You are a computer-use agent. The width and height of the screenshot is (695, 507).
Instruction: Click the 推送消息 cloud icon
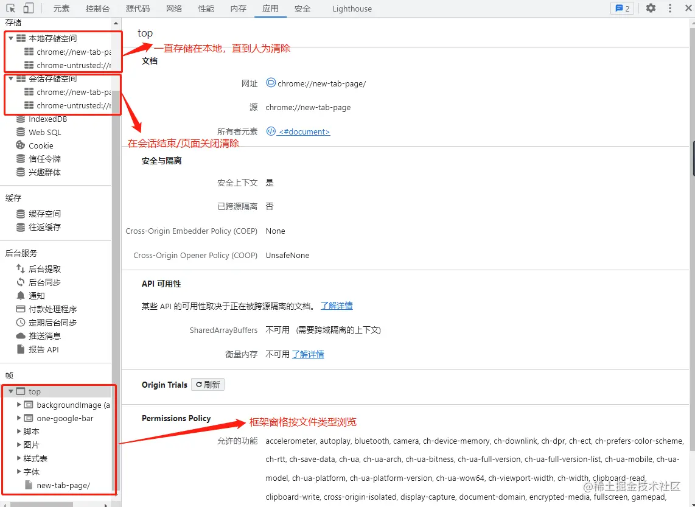click(x=21, y=335)
